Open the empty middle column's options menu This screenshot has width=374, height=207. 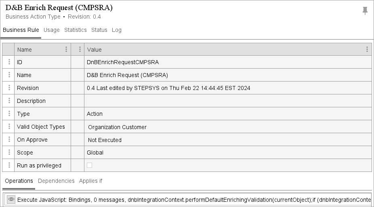click(79, 49)
